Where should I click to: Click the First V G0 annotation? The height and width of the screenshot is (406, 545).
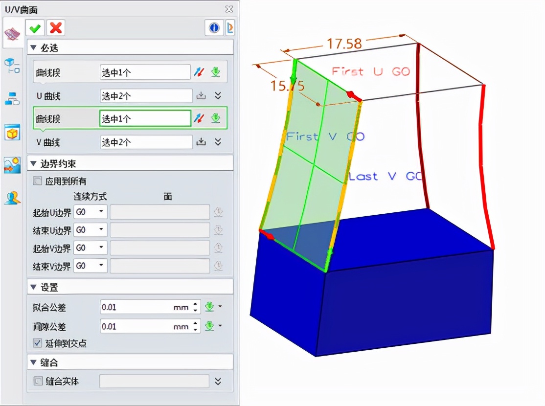coord(325,136)
